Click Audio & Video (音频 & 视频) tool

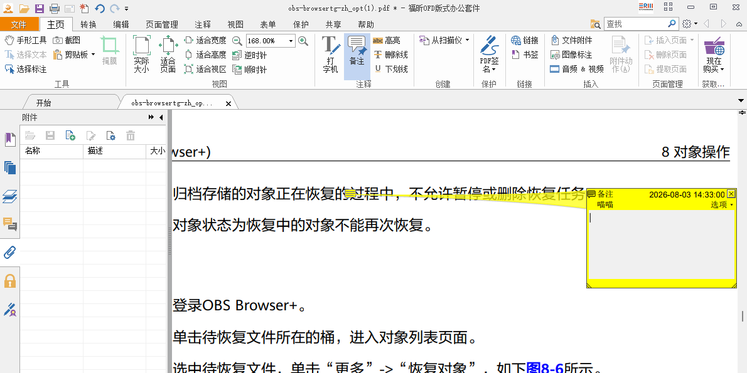click(x=577, y=69)
